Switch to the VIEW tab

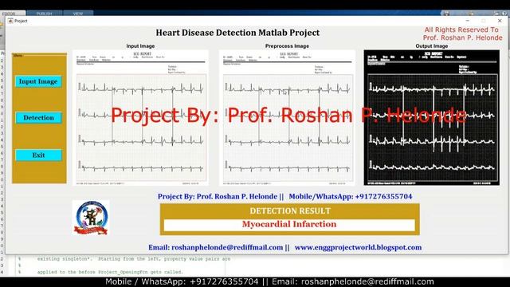click(78, 14)
